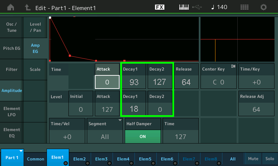Switch to the Elem5 tab

pos(145,159)
